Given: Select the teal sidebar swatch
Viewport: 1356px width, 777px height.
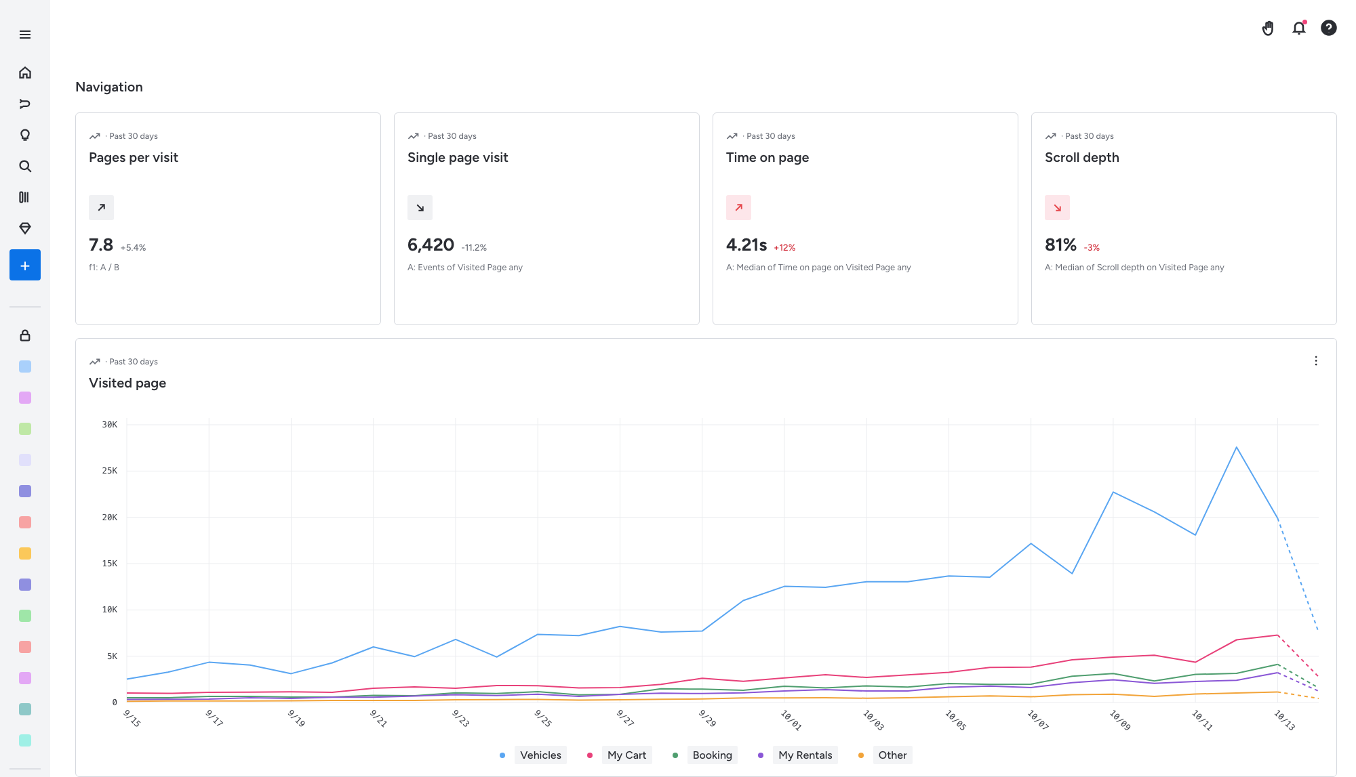Looking at the screenshot, I should [x=25, y=709].
